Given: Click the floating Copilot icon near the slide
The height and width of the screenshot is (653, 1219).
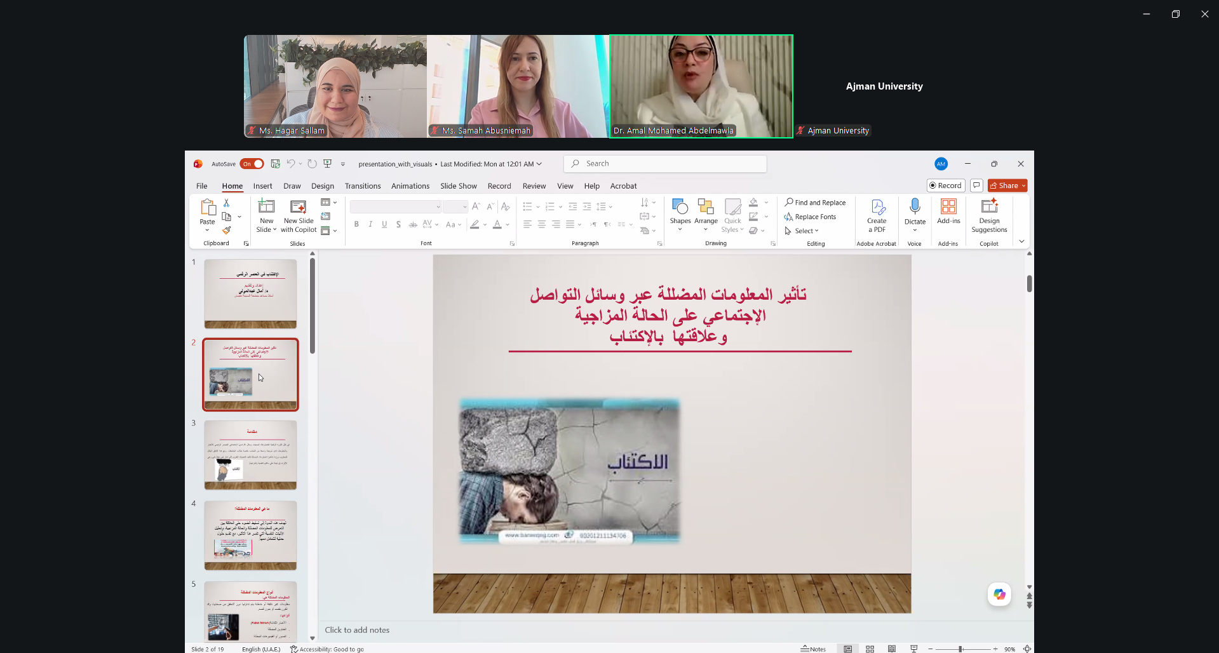Looking at the screenshot, I should pyautogui.click(x=999, y=594).
